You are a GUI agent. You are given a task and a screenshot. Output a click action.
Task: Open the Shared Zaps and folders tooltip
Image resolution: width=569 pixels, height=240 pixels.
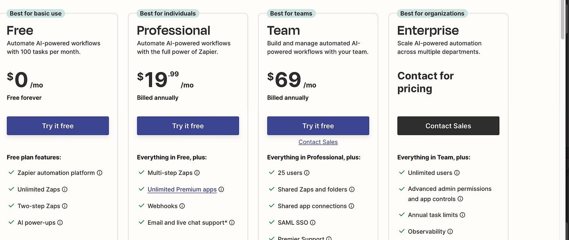[352, 189]
